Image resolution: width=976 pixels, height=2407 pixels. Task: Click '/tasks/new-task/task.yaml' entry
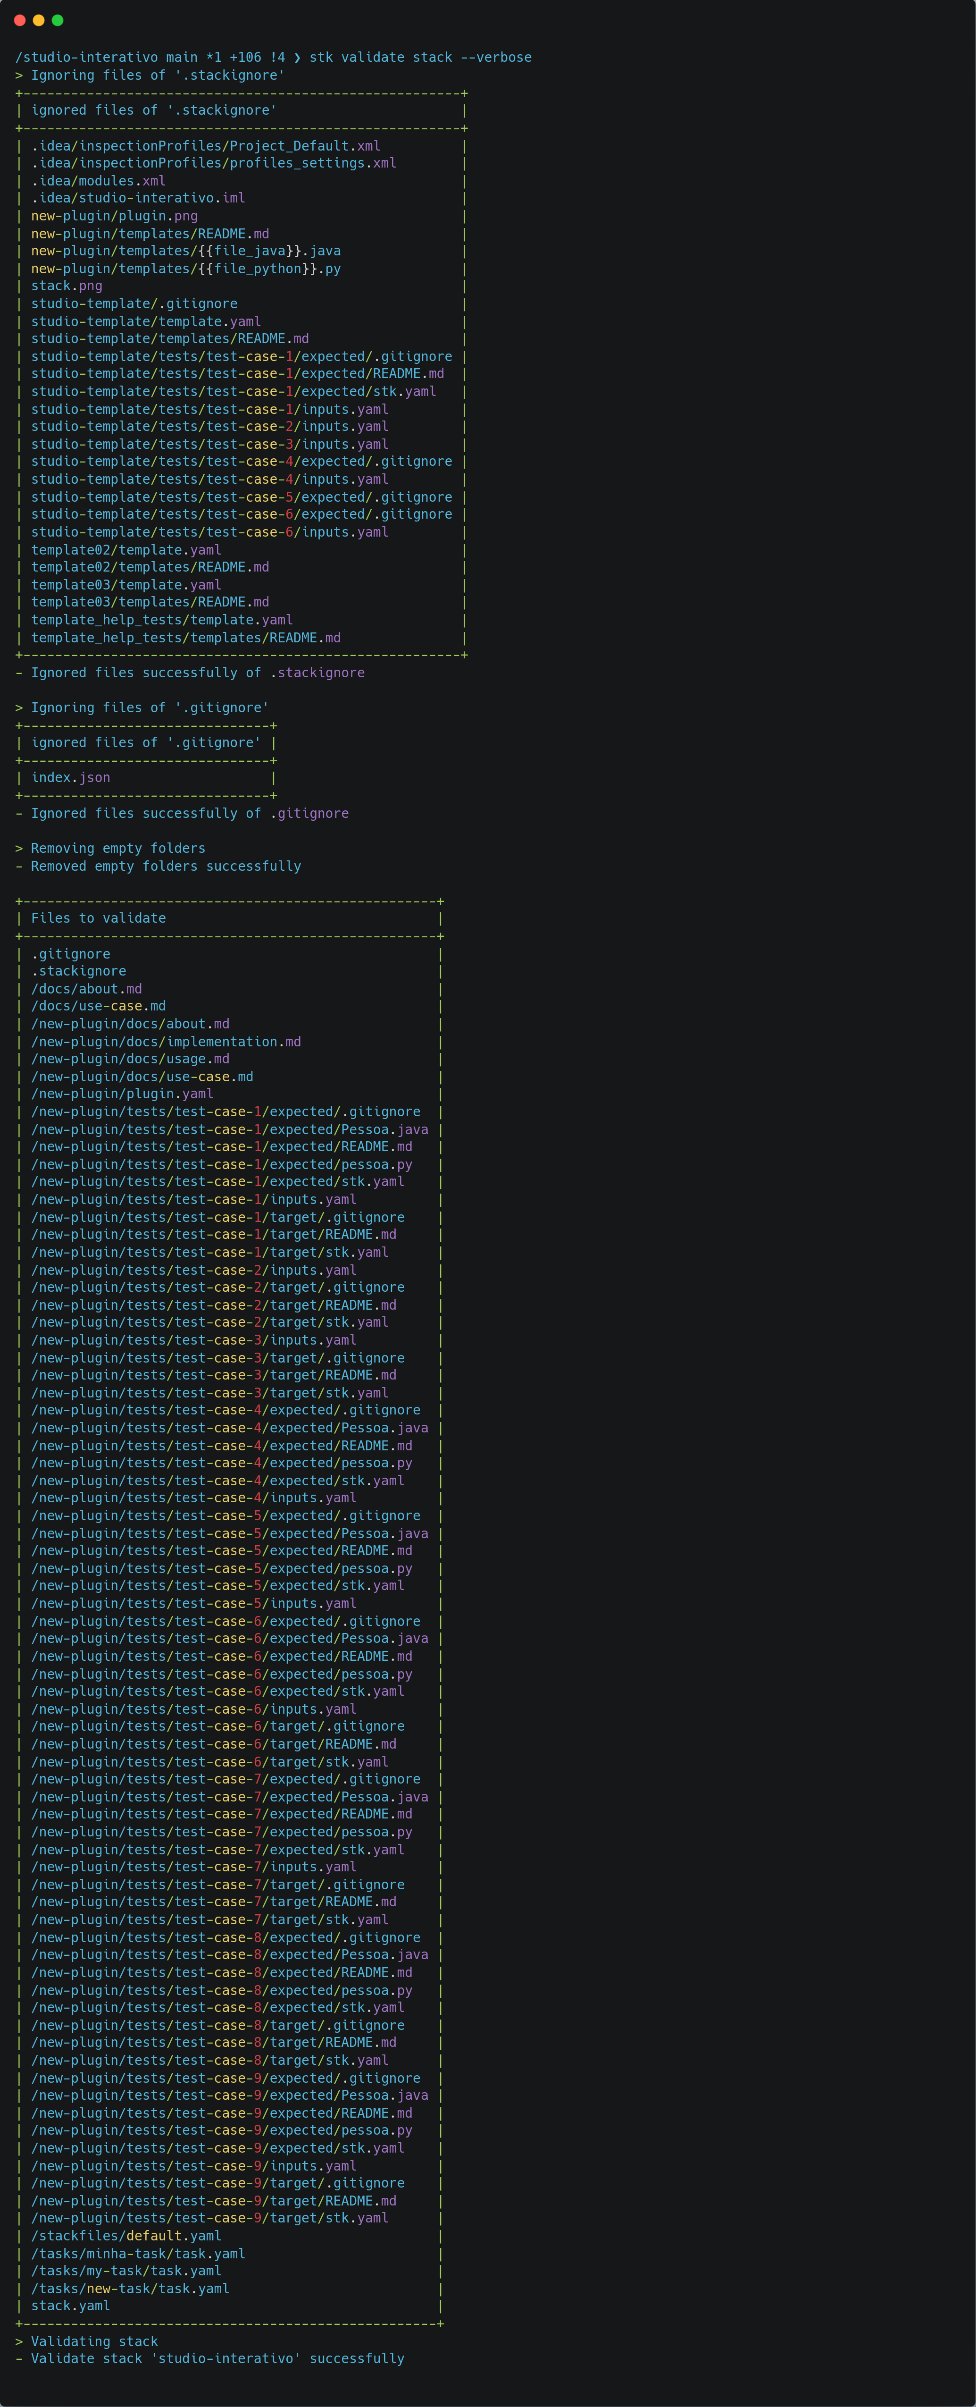(130, 2289)
